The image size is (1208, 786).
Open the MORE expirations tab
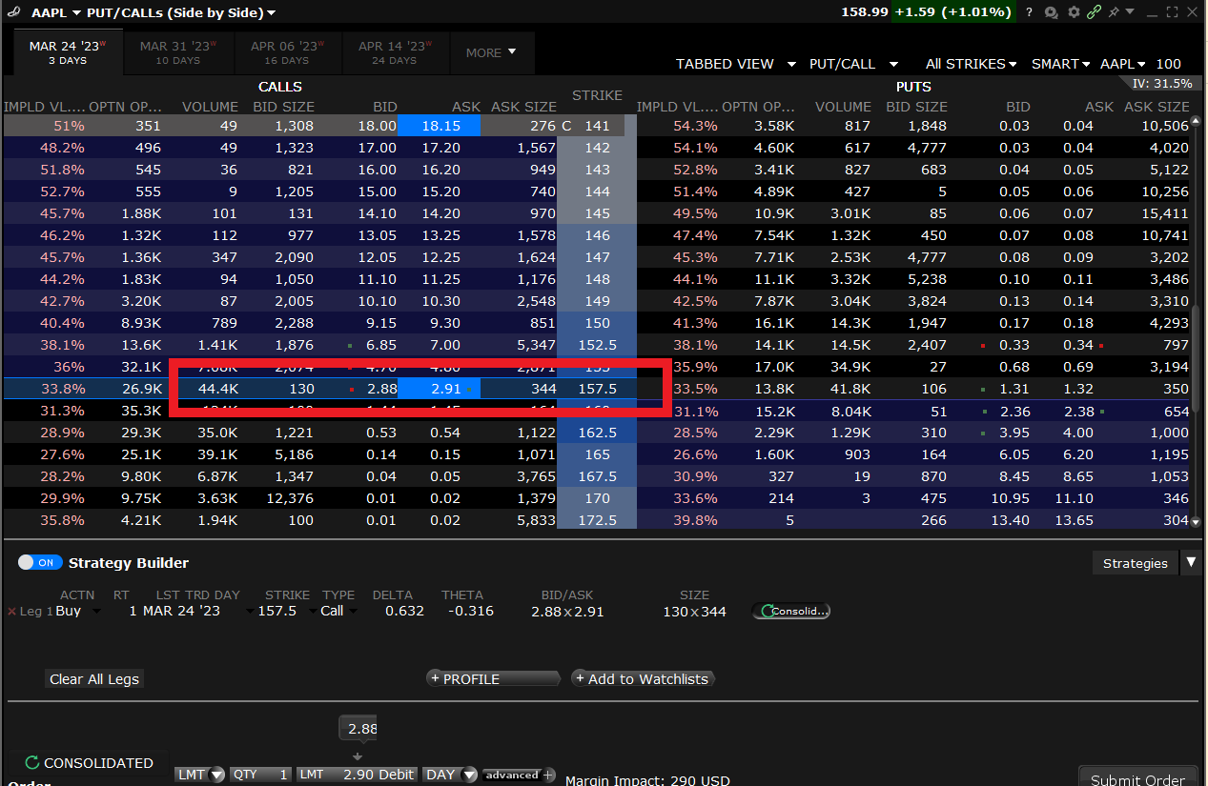point(491,52)
